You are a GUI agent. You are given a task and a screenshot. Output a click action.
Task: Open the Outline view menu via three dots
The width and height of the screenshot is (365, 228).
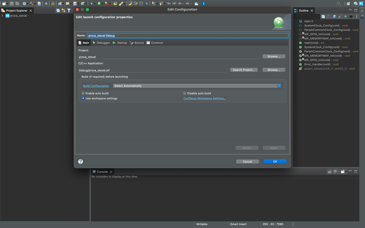coord(357,16)
